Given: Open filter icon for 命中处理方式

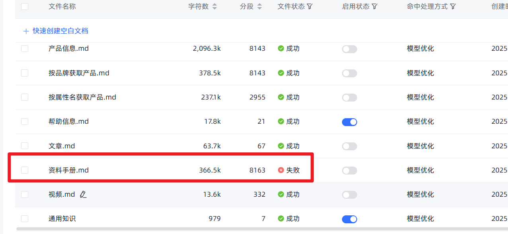Looking at the screenshot, I should coord(453,6).
